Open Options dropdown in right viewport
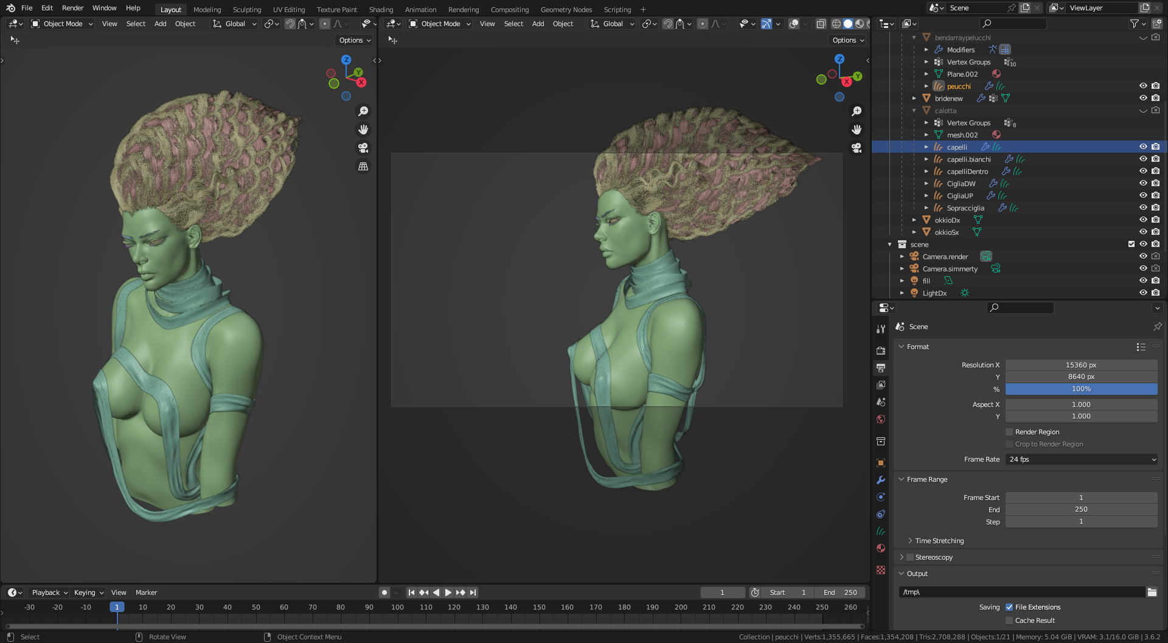 [848, 40]
